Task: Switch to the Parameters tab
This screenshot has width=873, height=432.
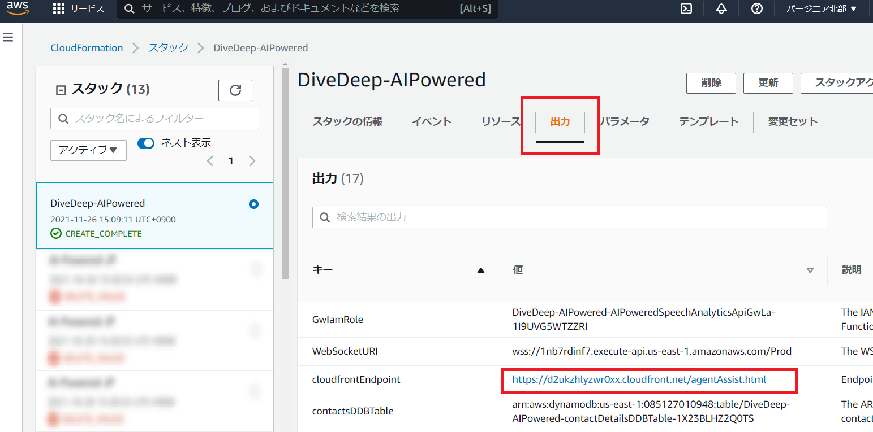Action: click(624, 121)
